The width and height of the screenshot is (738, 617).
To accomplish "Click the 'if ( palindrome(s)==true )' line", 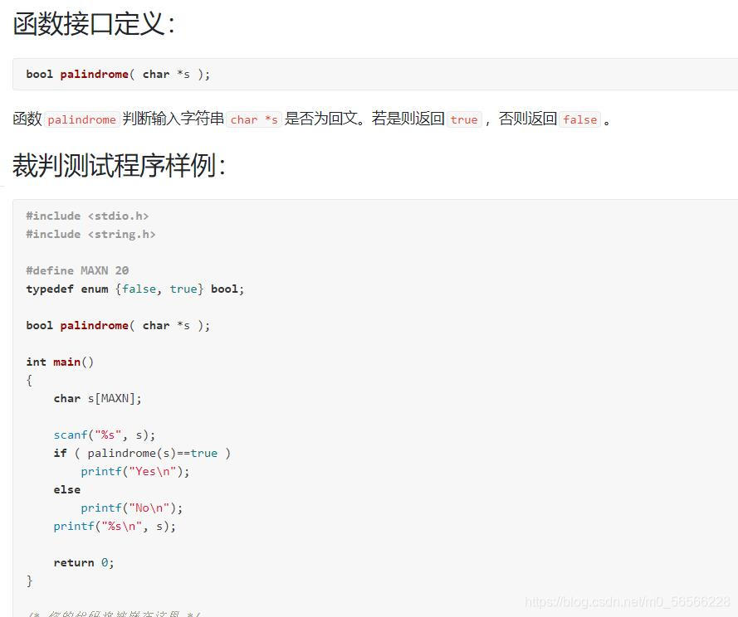I will pos(142,453).
